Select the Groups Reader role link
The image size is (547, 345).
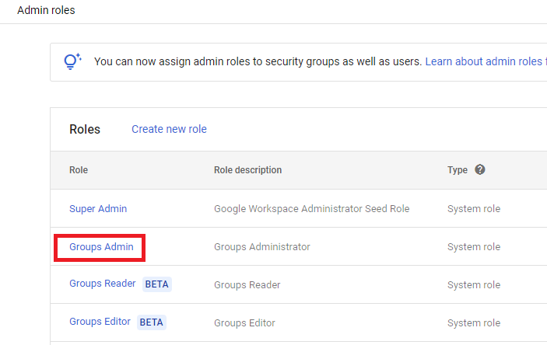click(x=102, y=284)
